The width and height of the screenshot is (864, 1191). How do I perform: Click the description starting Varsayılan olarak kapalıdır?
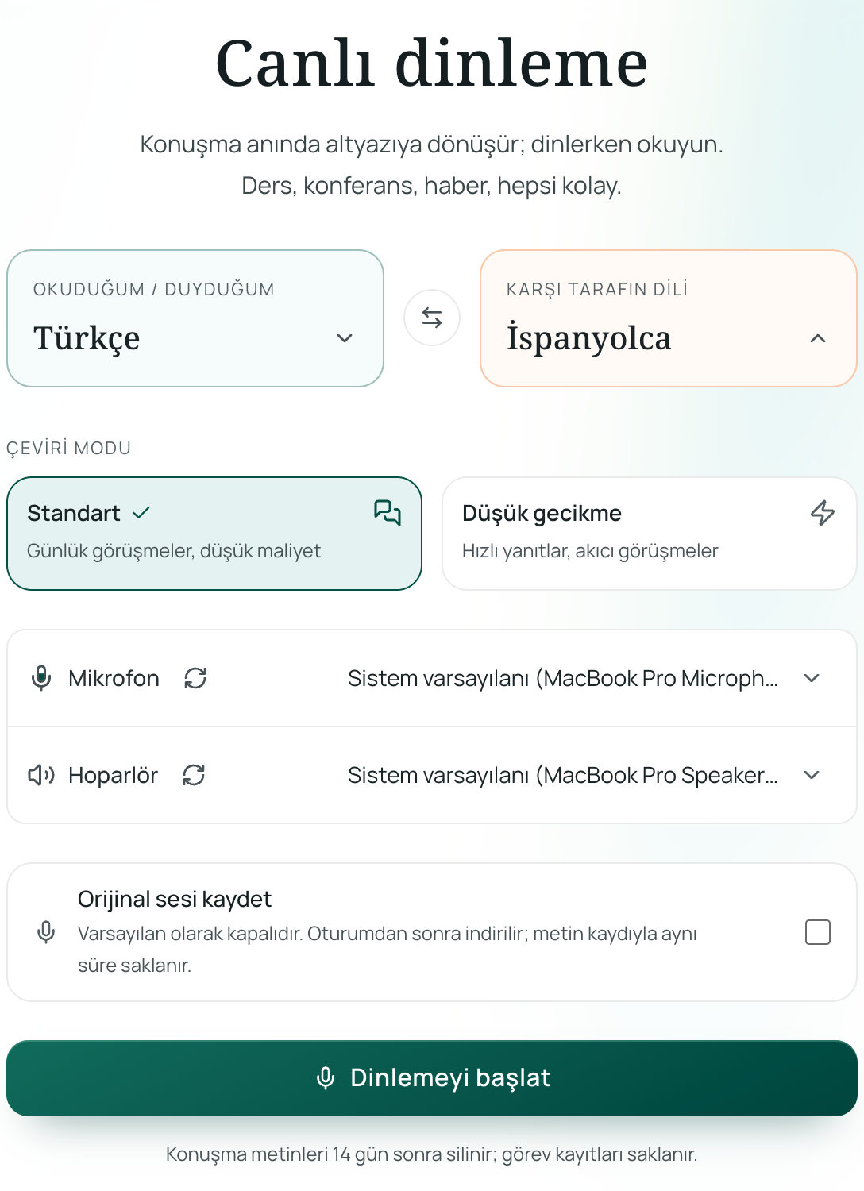coord(388,950)
